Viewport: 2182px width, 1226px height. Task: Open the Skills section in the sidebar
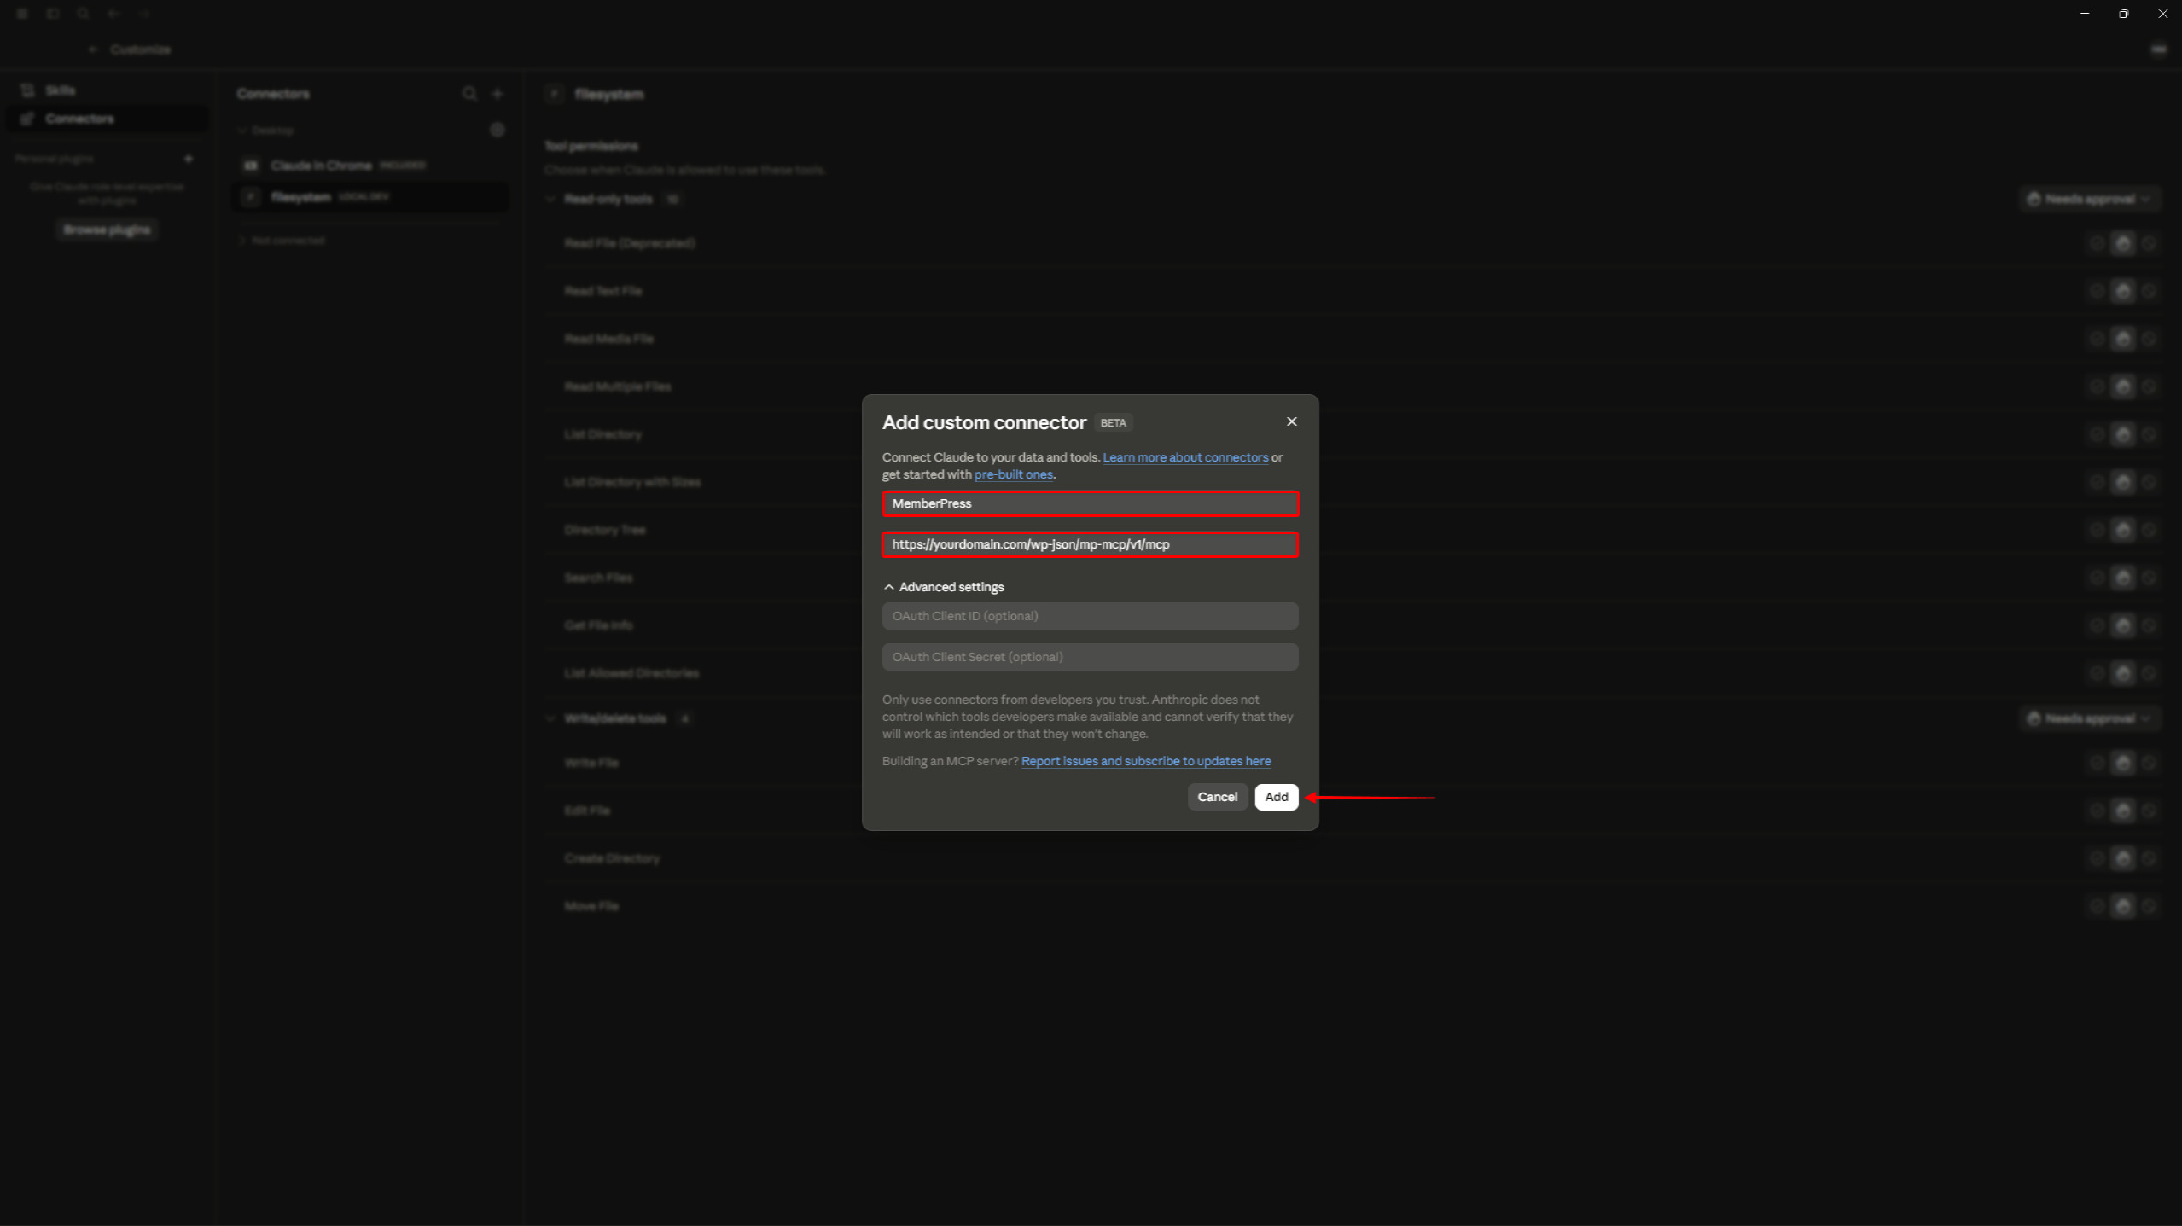point(107,90)
